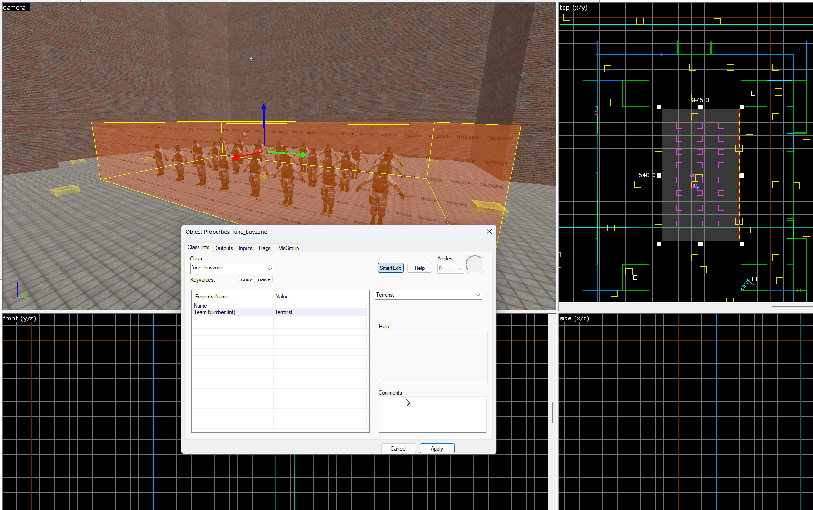Screen dimensions: 813x510
Task: Show the Flags tab
Action: (x=265, y=248)
